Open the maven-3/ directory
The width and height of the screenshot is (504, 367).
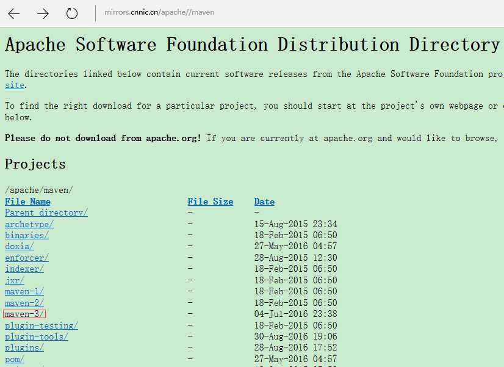point(24,314)
